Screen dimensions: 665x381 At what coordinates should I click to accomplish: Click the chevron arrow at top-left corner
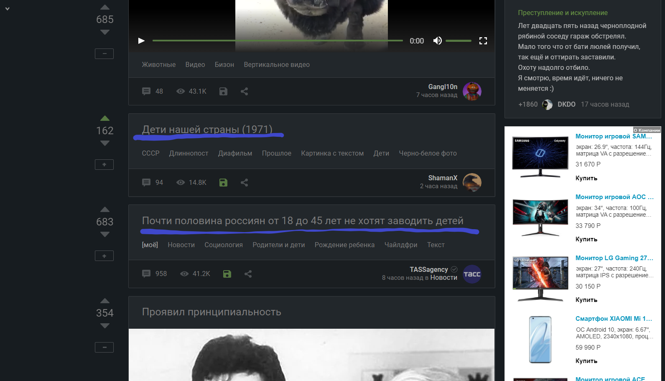7,8
